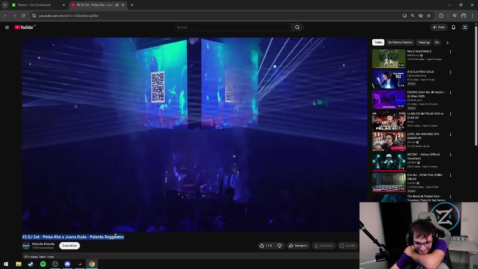
Task: Open #18 OLD PERO GOLD title
Action: click(x=420, y=72)
